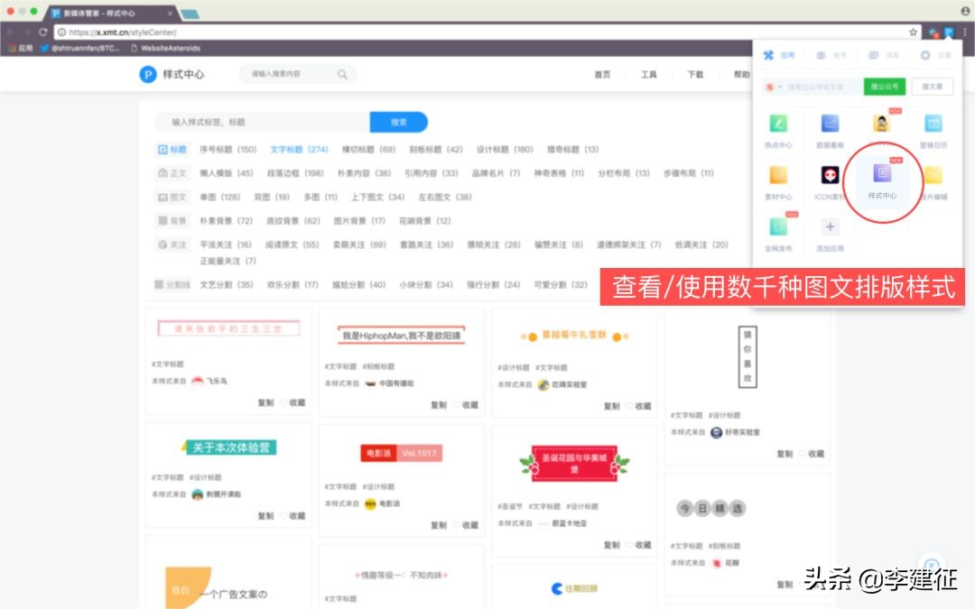The image size is (975, 609).
Task: Open the 数据看板 dashboard icon
Action: [829, 122]
